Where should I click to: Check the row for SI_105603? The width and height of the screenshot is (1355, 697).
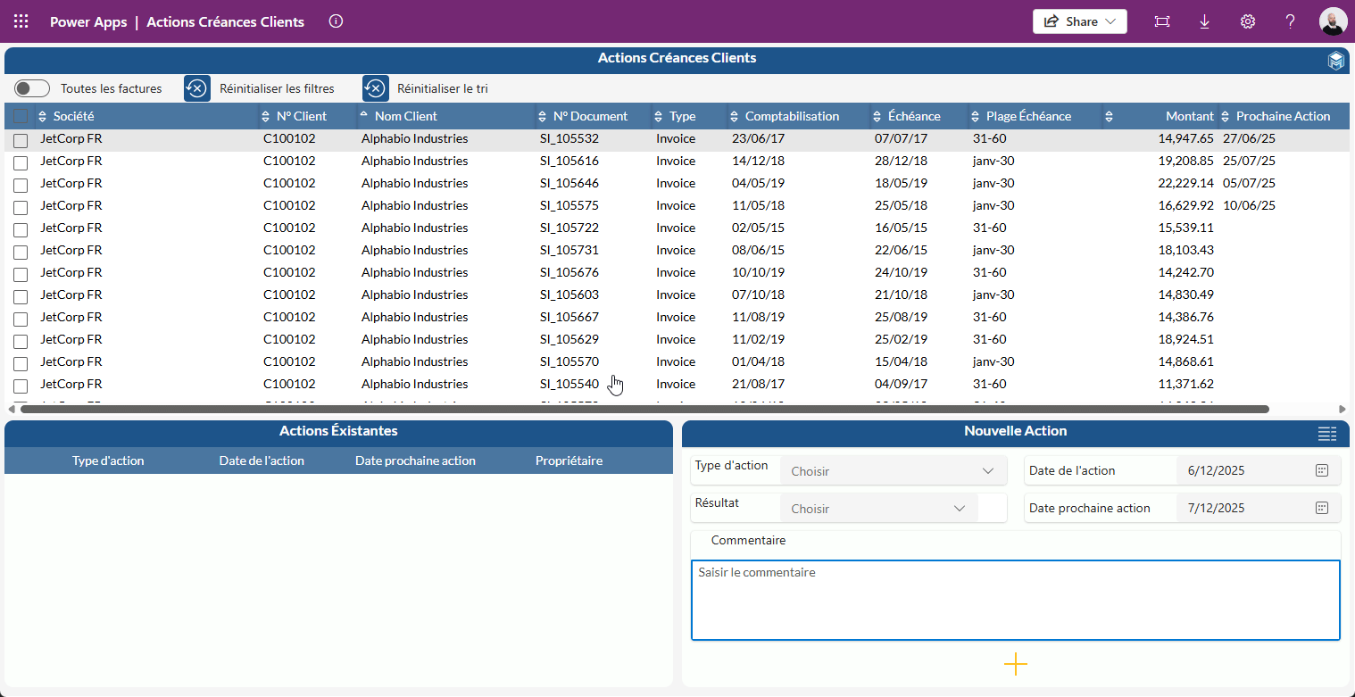tap(21, 296)
